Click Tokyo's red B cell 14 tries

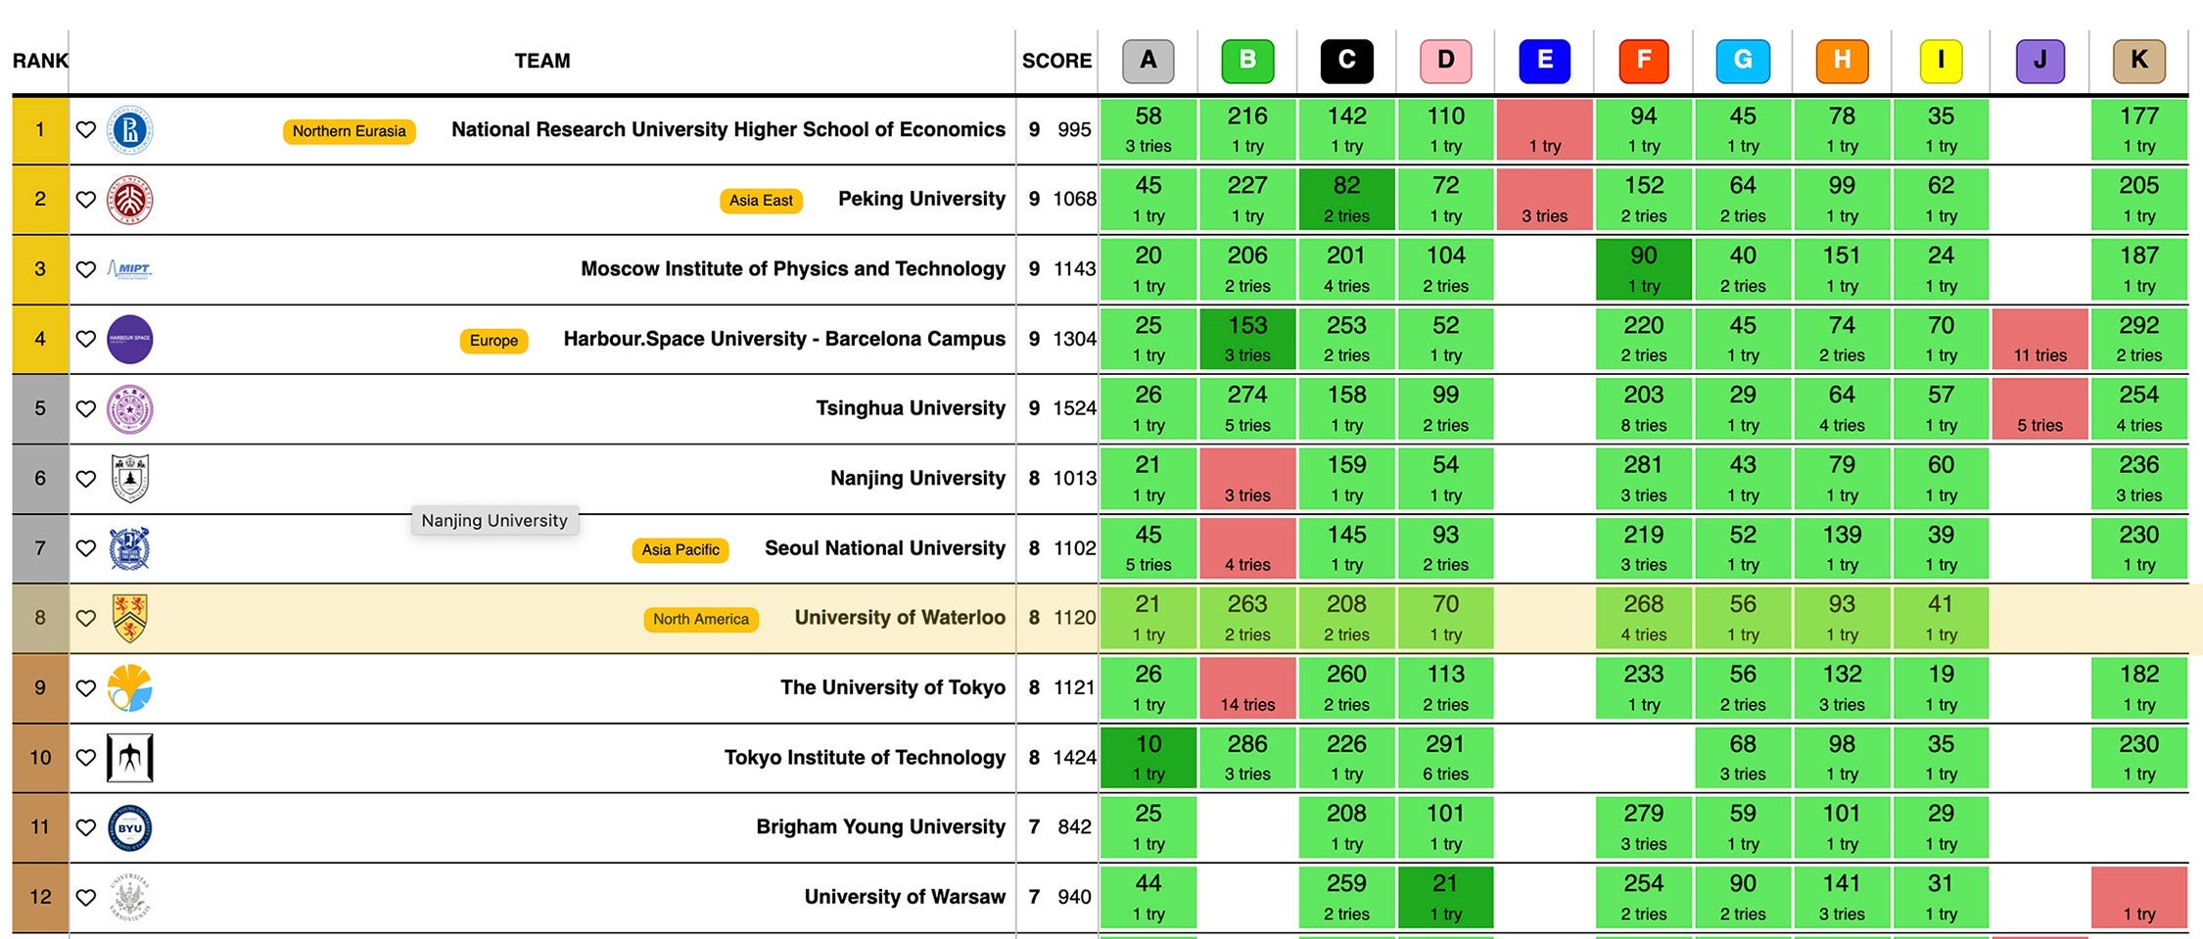point(1247,687)
